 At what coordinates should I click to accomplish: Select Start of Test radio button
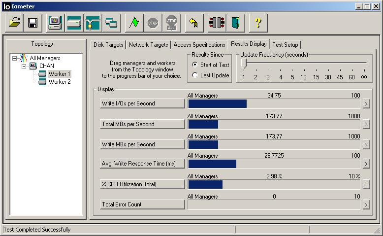click(x=194, y=65)
